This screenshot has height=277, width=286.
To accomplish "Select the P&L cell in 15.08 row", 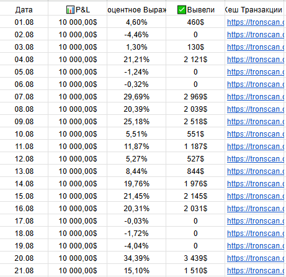I will pyautogui.click(x=78, y=196).
